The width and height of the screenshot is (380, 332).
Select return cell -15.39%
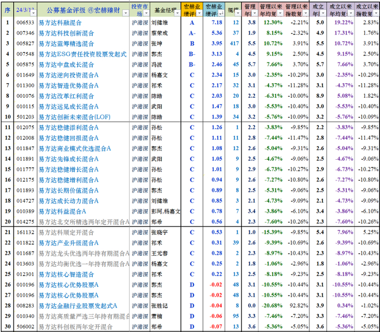[271, 233]
